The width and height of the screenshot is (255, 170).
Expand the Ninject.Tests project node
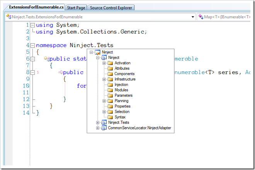point(98,123)
